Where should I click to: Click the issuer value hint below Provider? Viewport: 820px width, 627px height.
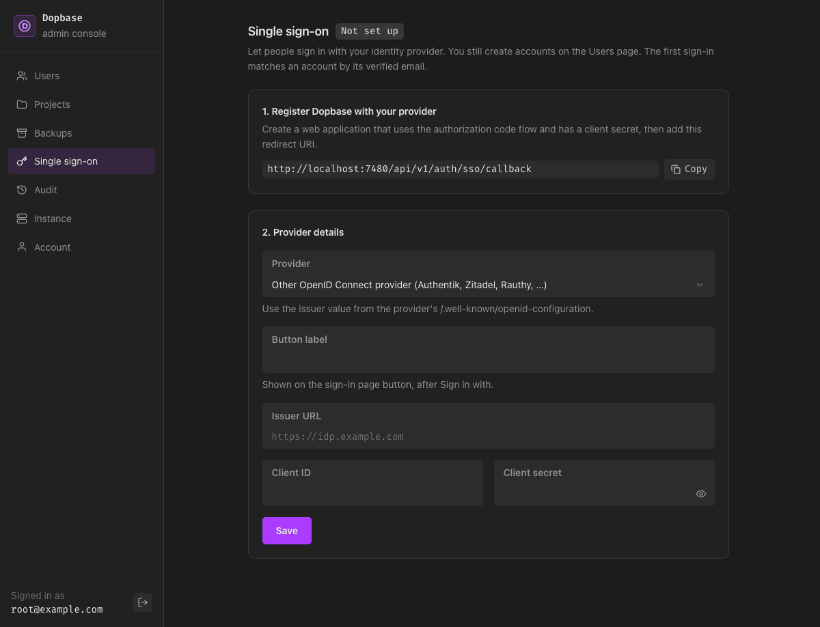click(x=428, y=309)
